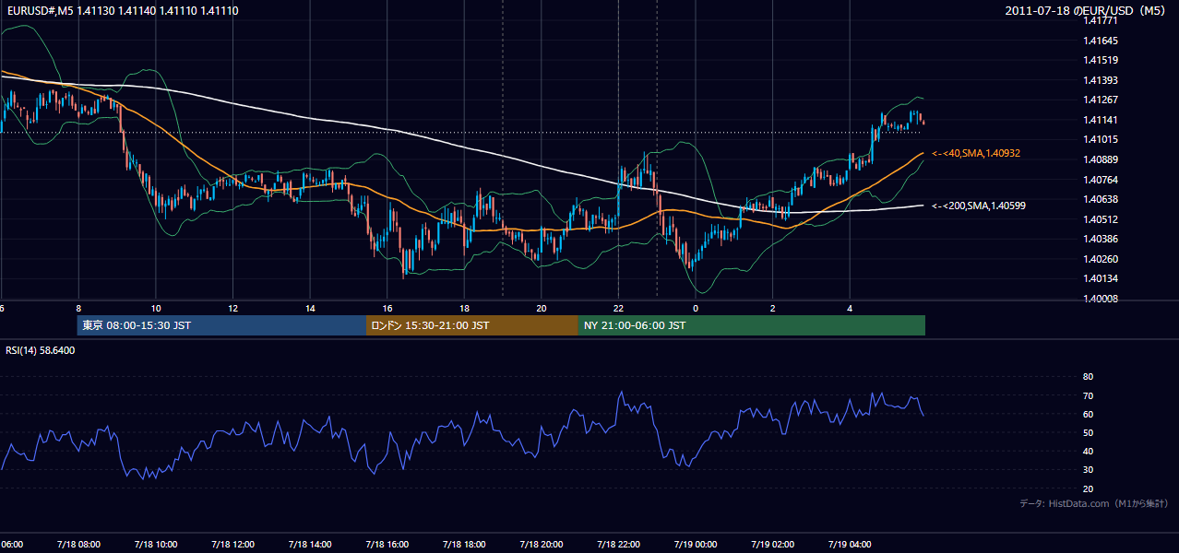Click the hour label 16 under the price chart

click(387, 308)
